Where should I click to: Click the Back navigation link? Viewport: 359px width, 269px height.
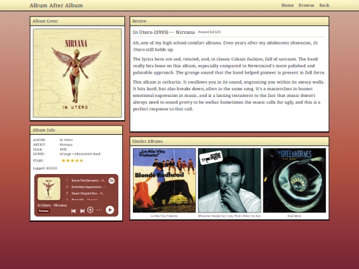click(x=324, y=5)
